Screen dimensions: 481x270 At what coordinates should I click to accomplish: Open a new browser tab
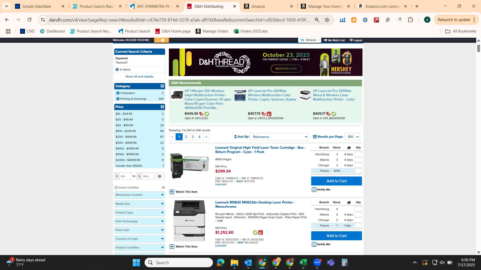(x=417, y=6)
